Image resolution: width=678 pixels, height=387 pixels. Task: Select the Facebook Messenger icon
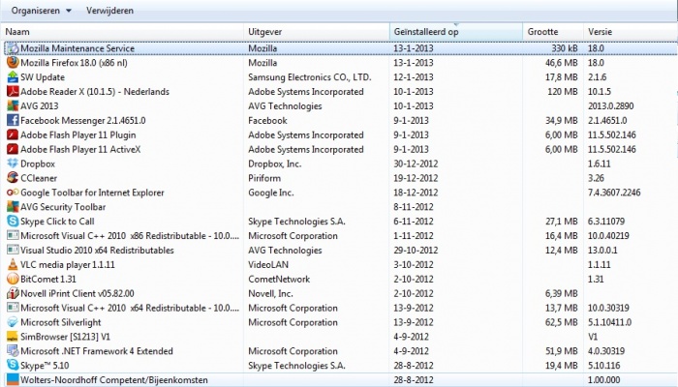click(x=12, y=120)
